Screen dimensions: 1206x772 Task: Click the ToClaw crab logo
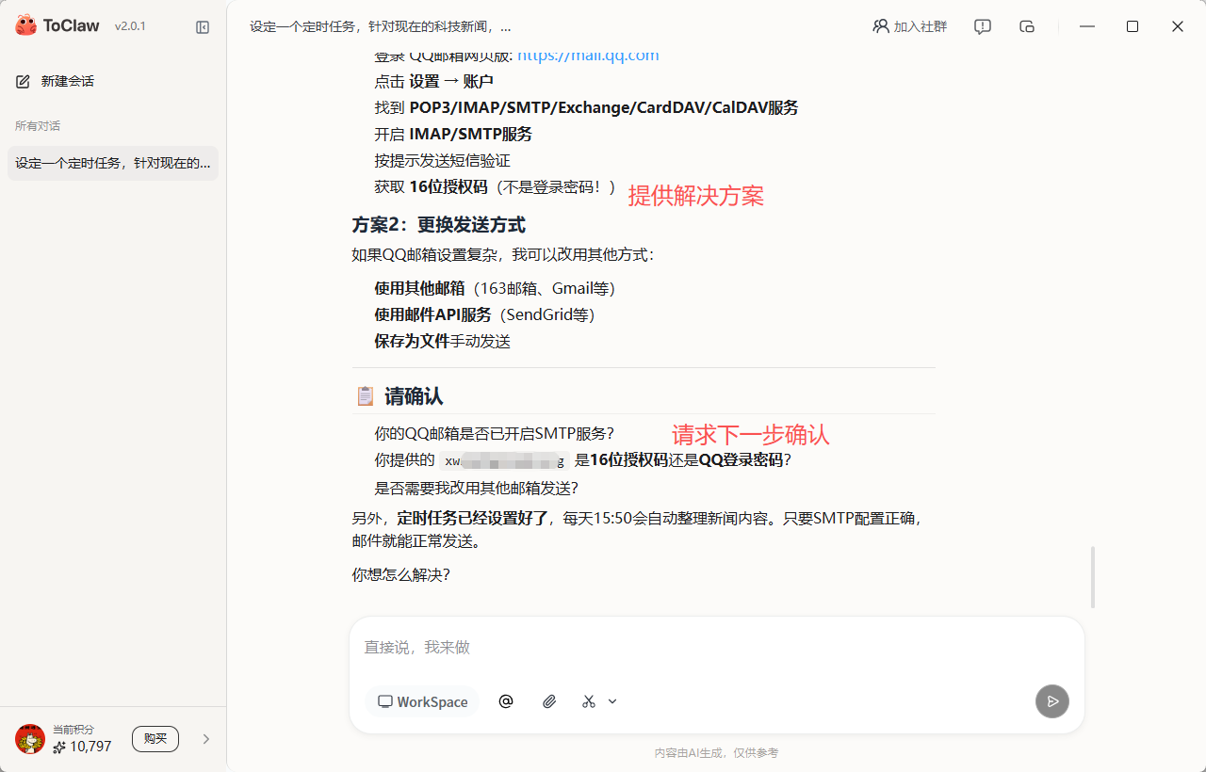pyautogui.click(x=25, y=24)
